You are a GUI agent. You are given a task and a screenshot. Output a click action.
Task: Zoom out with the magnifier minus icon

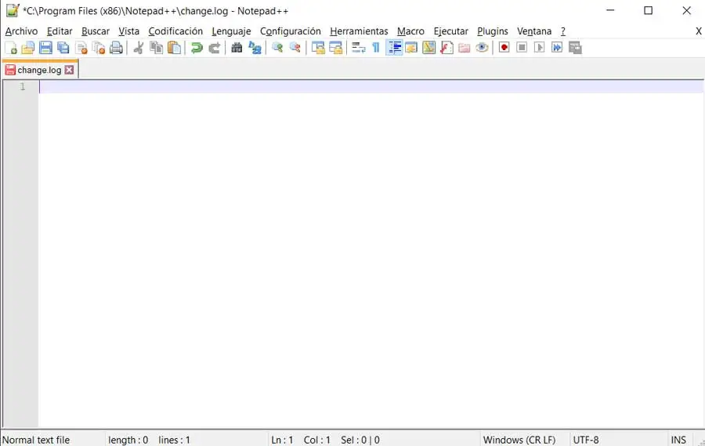(295, 48)
